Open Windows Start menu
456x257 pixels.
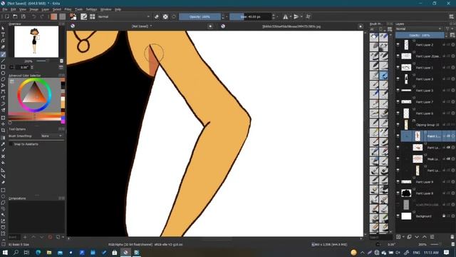click(5, 252)
